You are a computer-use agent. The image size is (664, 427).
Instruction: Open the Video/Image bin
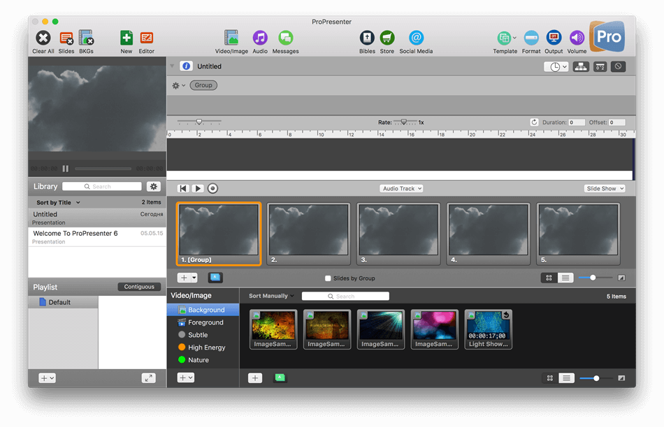(x=231, y=38)
